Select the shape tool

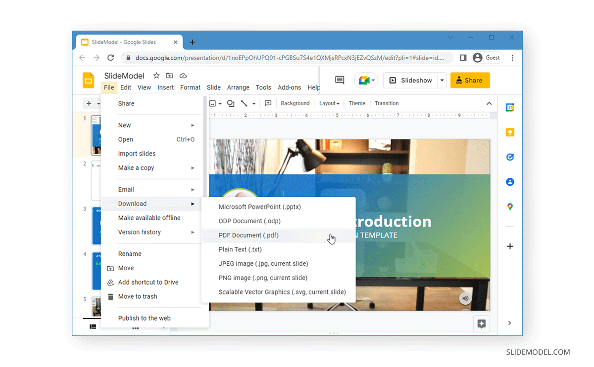tap(231, 103)
